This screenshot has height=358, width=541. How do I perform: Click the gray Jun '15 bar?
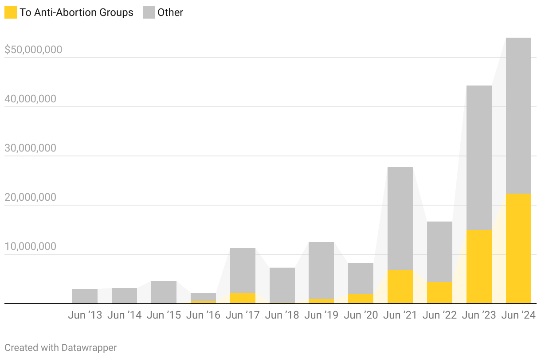pyautogui.click(x=164, y=292)
